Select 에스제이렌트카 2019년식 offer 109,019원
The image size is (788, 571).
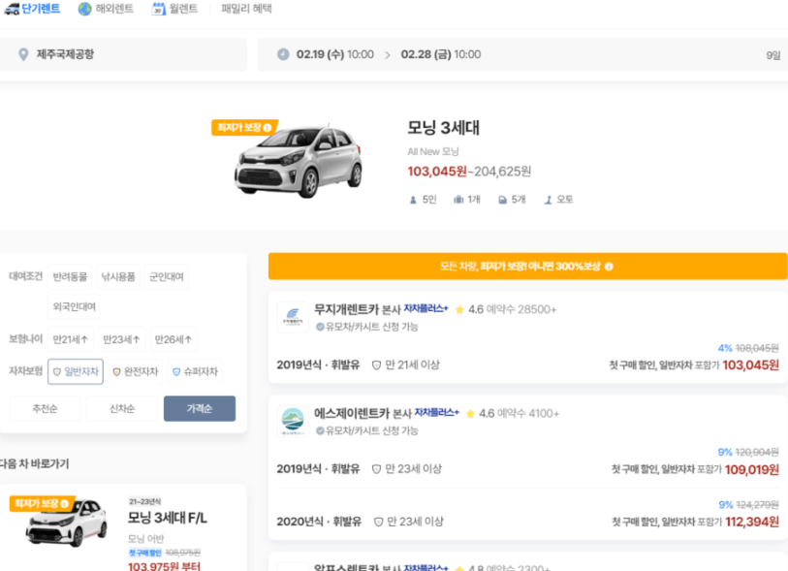[x=527, y=462]
